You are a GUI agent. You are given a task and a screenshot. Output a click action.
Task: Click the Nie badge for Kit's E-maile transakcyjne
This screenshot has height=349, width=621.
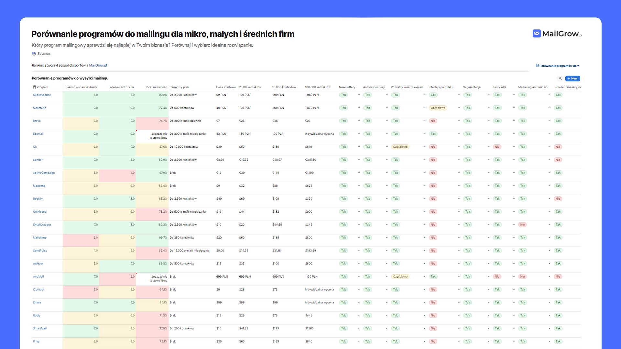[x=558, y=146]
